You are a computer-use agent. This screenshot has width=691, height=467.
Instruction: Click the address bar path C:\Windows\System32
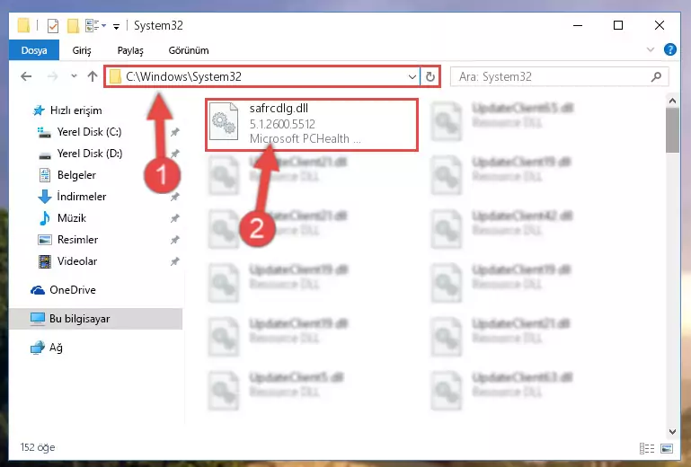[x=184, y=76]
